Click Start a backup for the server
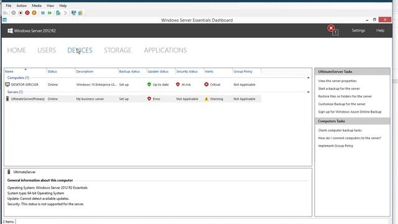This screenshot has width=398, height=224. tap(339, 88)
